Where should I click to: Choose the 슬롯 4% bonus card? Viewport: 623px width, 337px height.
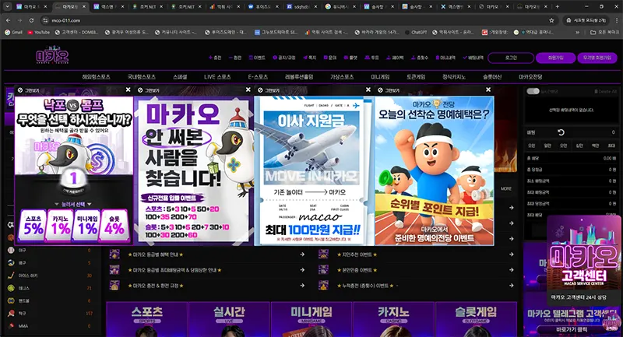click(x=114, y=226)
